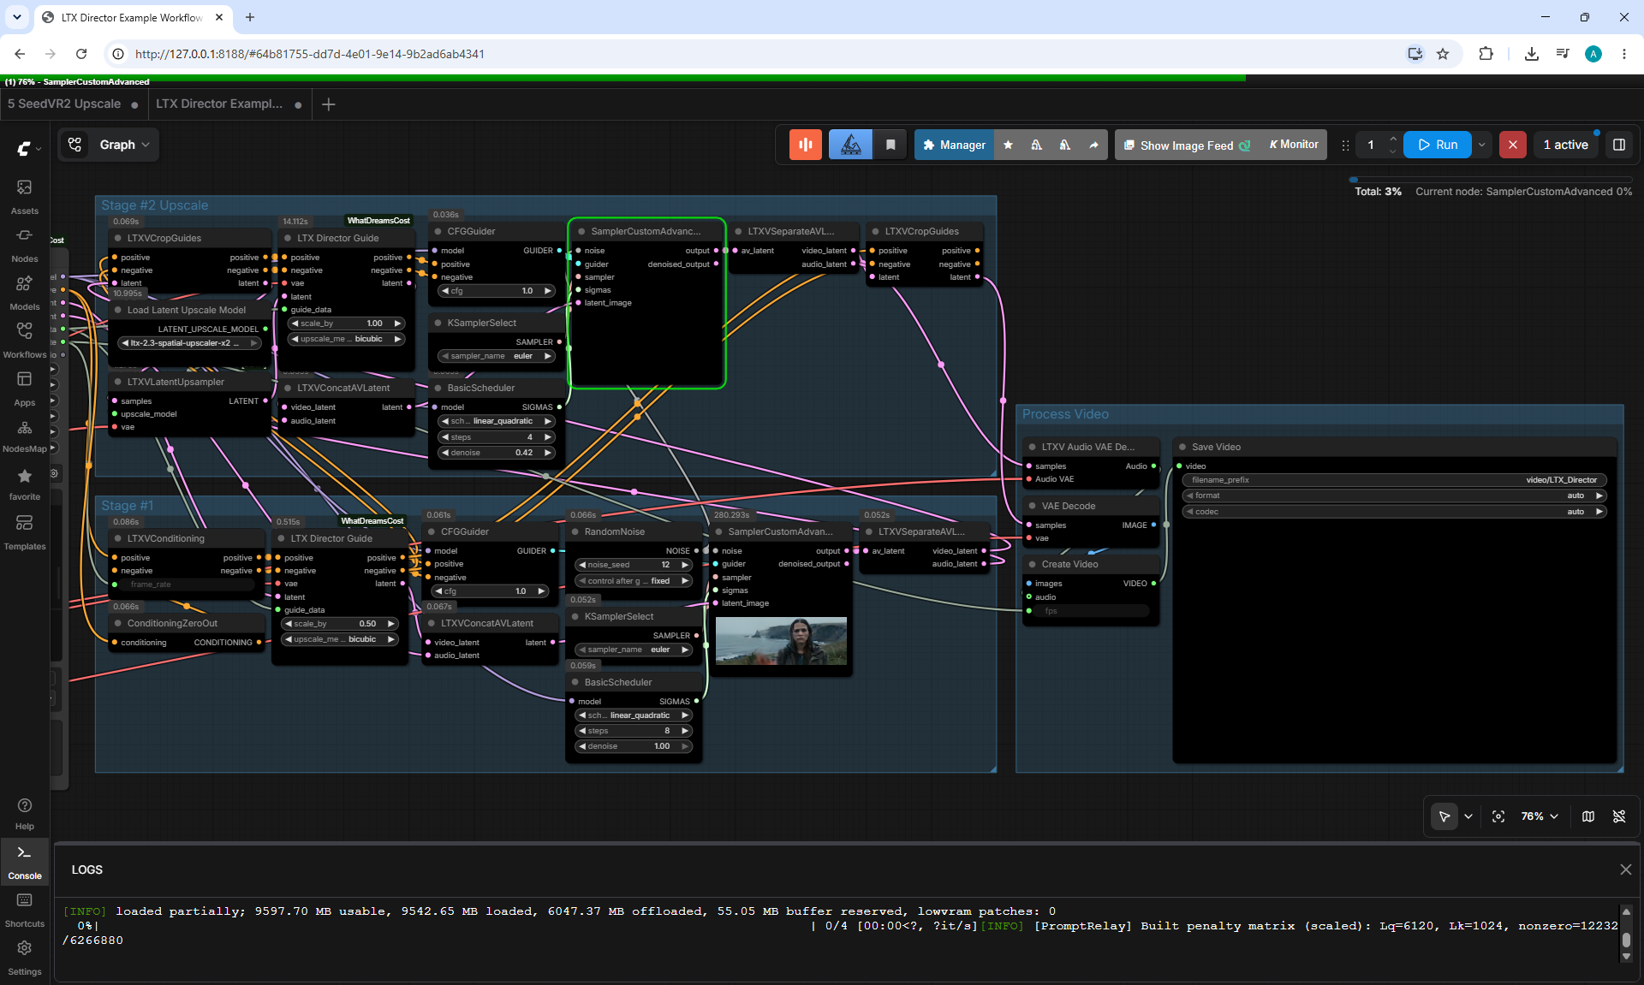
Task: Select the ltx-2.3-spatial-upscaler model dropdown
Action: pos(190,343)
